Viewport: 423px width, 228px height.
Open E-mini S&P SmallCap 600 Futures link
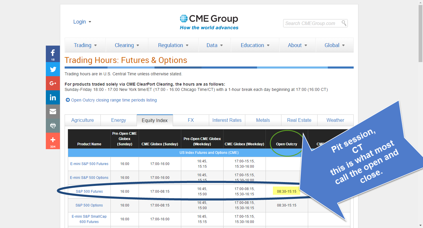click(x=89, y=219)
